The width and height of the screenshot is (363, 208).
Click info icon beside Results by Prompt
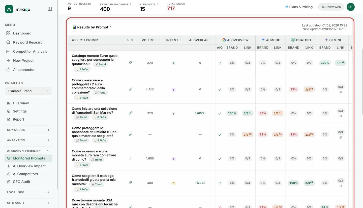[111, 26]
